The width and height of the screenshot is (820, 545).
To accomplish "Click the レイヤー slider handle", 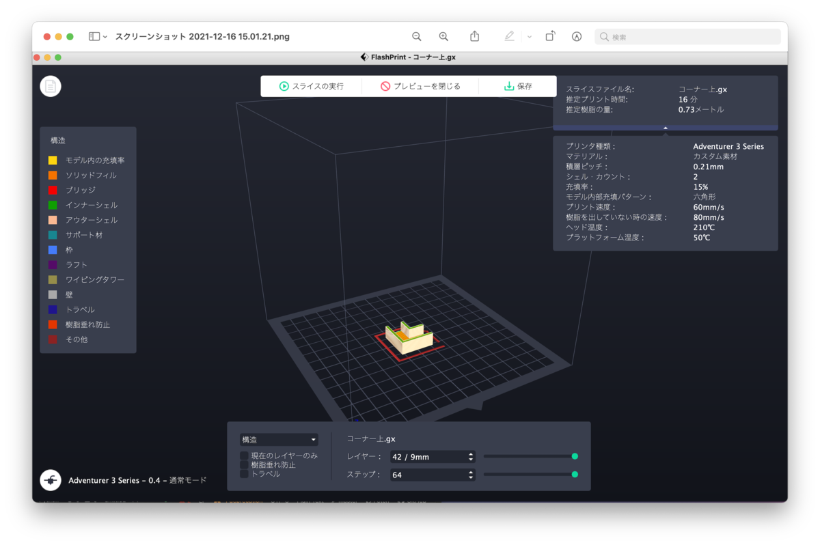I will [x=575, y=456].
